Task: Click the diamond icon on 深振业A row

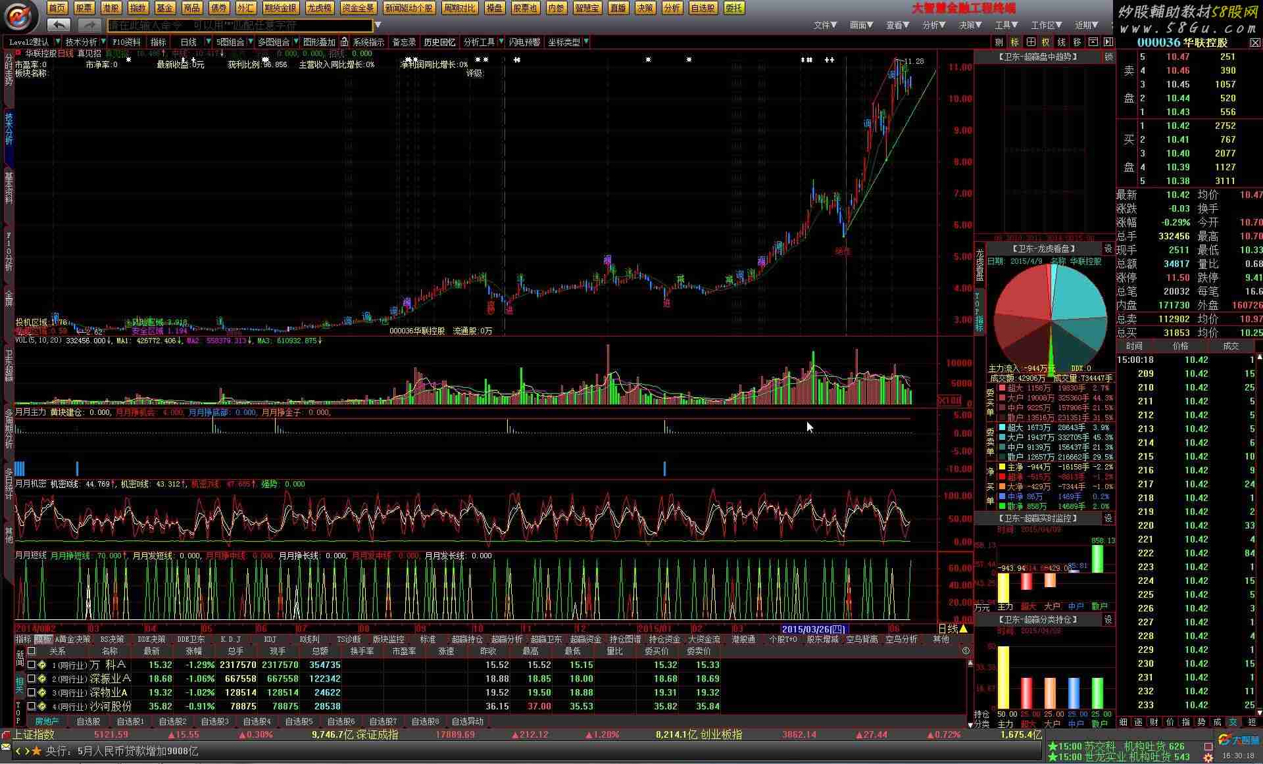Action: pos(42,679)
